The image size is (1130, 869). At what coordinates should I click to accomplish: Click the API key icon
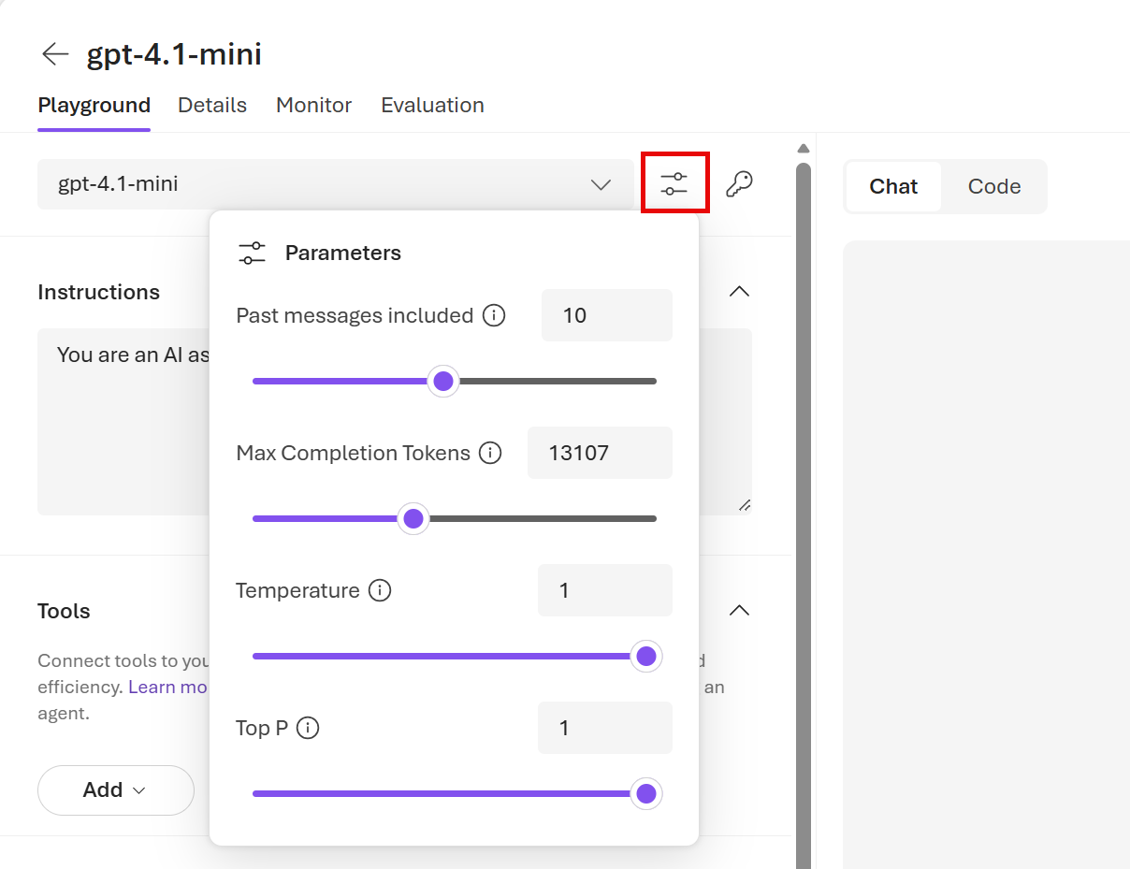[738, 182]
